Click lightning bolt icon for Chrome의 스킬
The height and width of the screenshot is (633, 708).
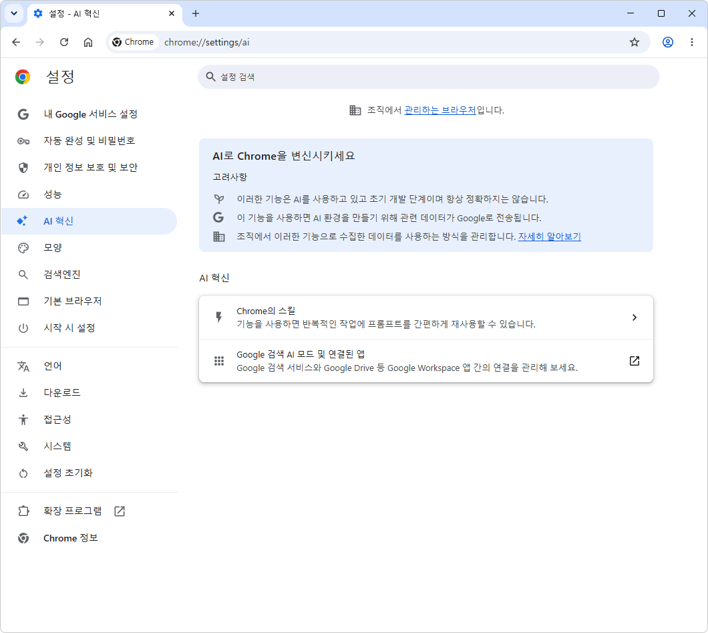click(x=219, y=318)
